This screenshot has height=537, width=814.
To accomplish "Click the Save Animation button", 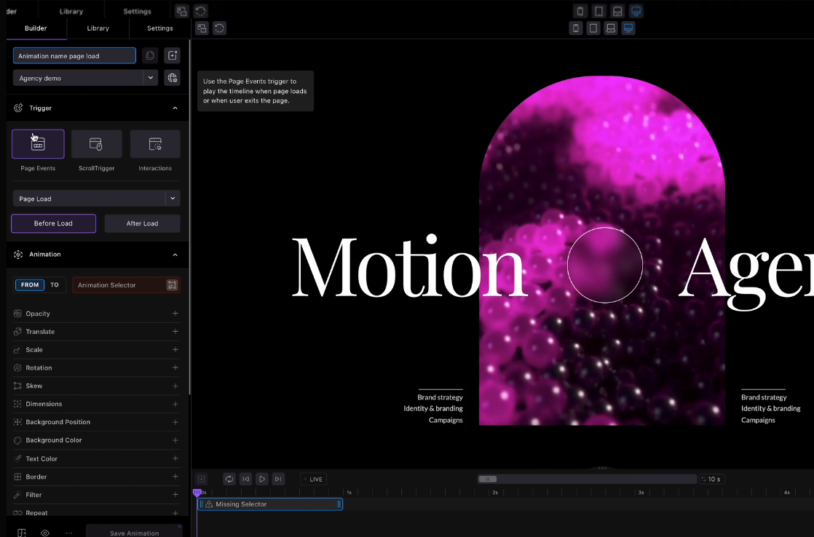I will 134,533.
